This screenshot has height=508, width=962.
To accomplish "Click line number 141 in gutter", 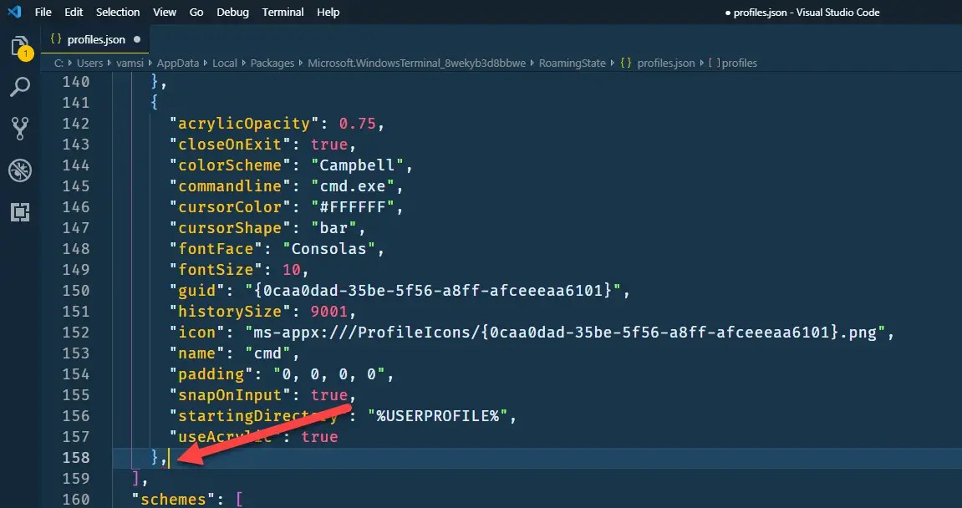I will click(x=76, y=103).
